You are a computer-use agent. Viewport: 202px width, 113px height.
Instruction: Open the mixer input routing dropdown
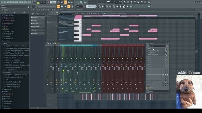coord(157,46)
